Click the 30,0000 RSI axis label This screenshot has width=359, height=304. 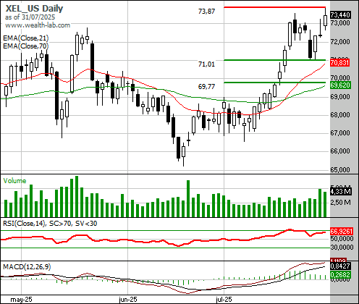point(342,248)
